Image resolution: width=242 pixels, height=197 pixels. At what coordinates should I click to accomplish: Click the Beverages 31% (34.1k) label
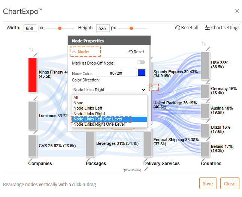[x=117, y=143]
